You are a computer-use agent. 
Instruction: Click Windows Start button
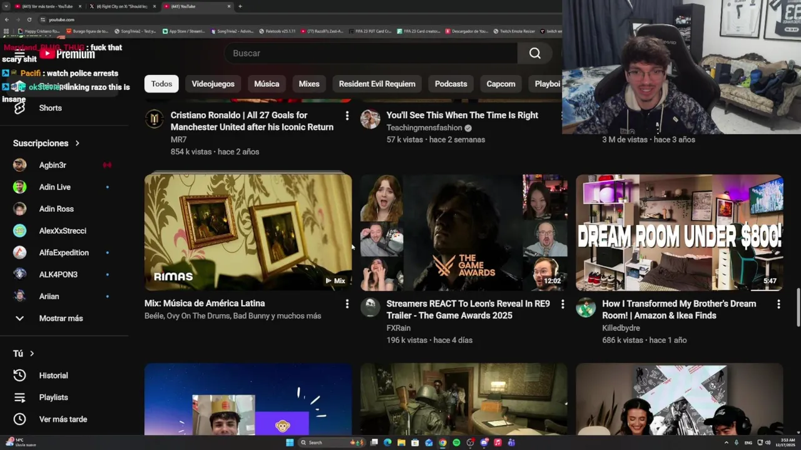[290, 442]
